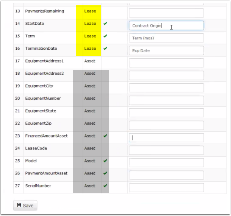Viewport: 231px width, 216px height.
Task: Click the green checkmark in Term row
Action: click(105, 36)
